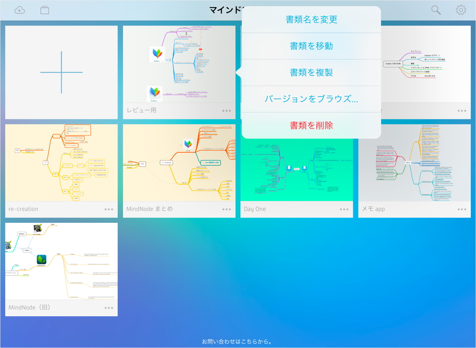Open more options for Outliner document
Image resolution: width=476 pixels, height=348 pixels.
click(462, 111)
